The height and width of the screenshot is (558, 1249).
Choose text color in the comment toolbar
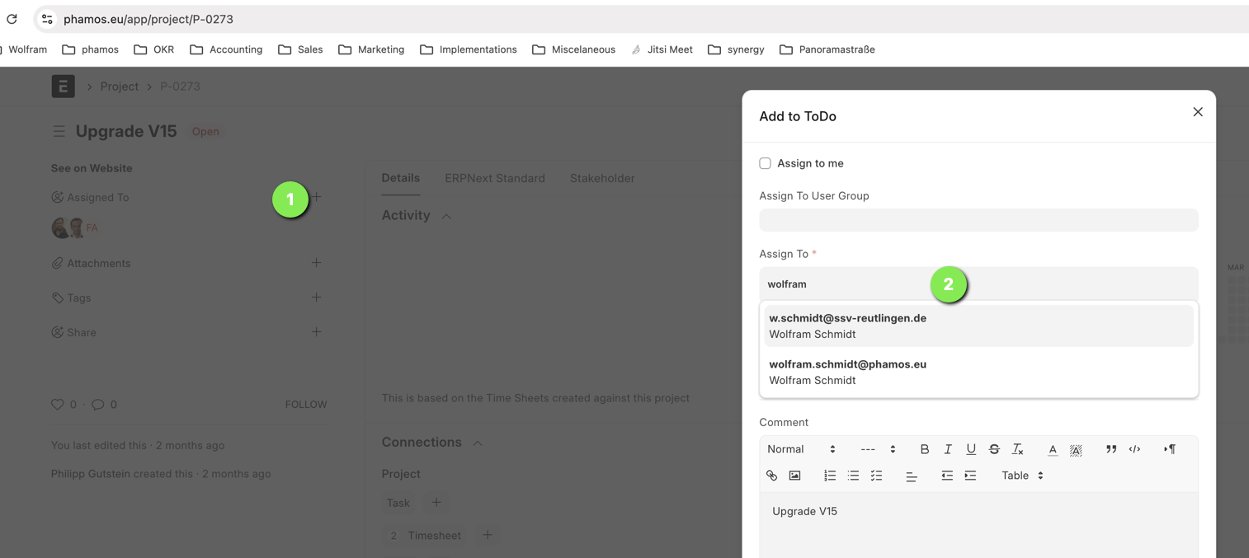[x=1053, y=449]
